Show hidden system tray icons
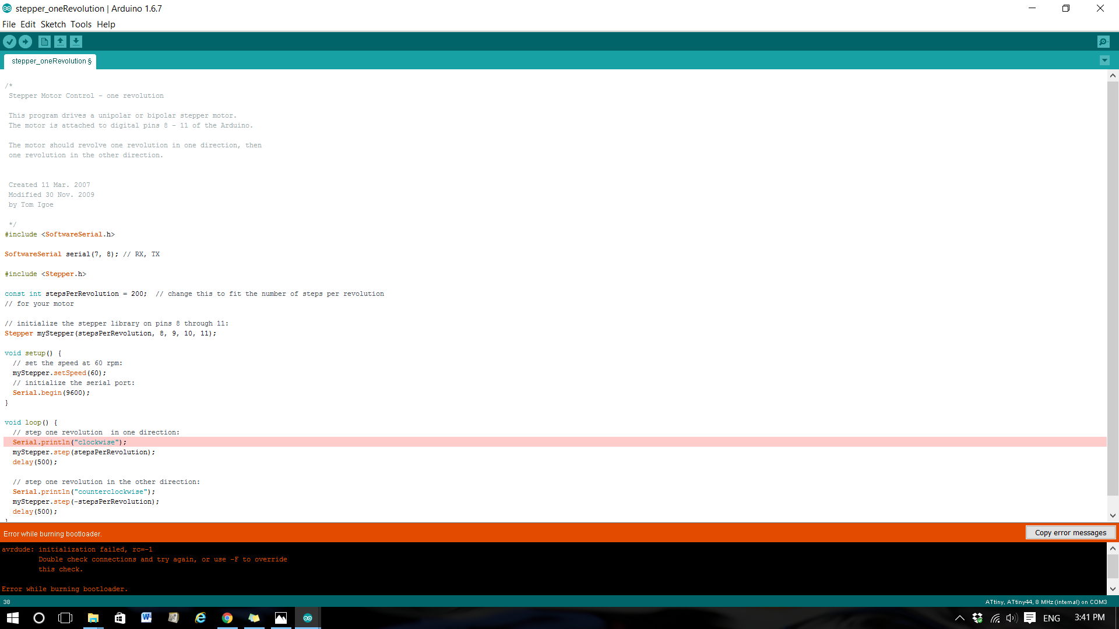The width and height of the screenshot is (1119, 629). click(x=959, y=618)
